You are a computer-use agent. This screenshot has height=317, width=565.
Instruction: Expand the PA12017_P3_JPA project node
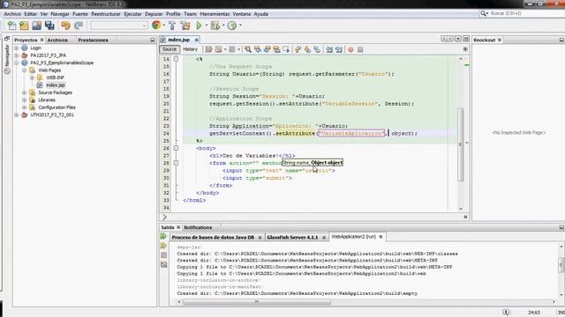click(16, 55)
